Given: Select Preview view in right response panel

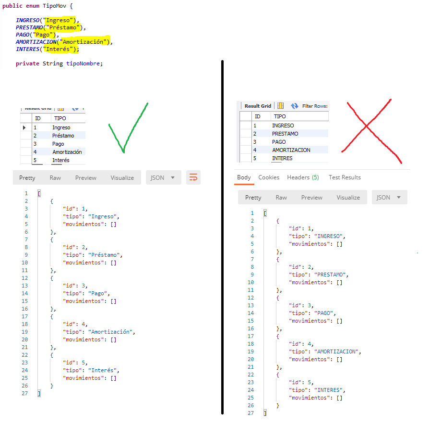Looking at the screenshot, I should tap(312, 197).
